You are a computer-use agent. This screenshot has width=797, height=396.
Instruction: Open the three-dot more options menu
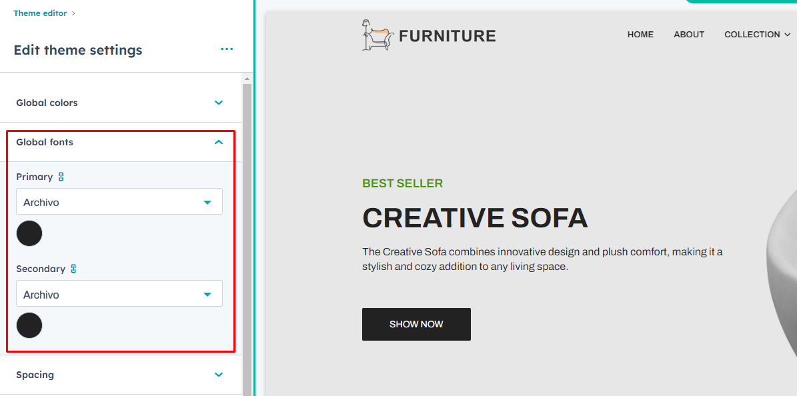[x=227, y=49]
